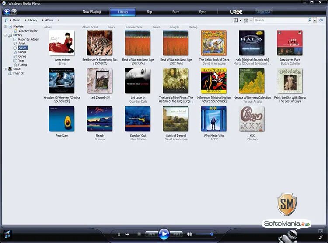The width and height of the screenshot is (328, 243).
Task: Sort by the Rating column header
Action: point(193,27)
